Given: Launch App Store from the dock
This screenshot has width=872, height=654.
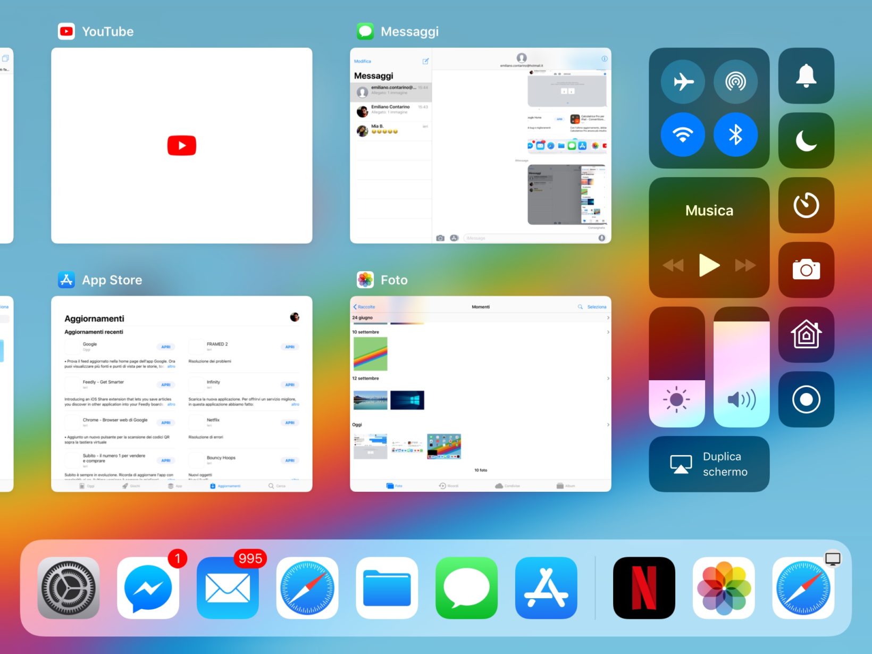Looking at the screenshot, I should pyautogui.click(x=546, y=588).
